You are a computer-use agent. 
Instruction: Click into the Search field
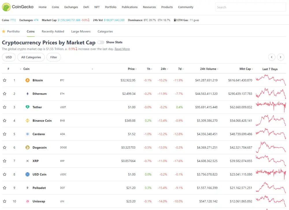251,7
